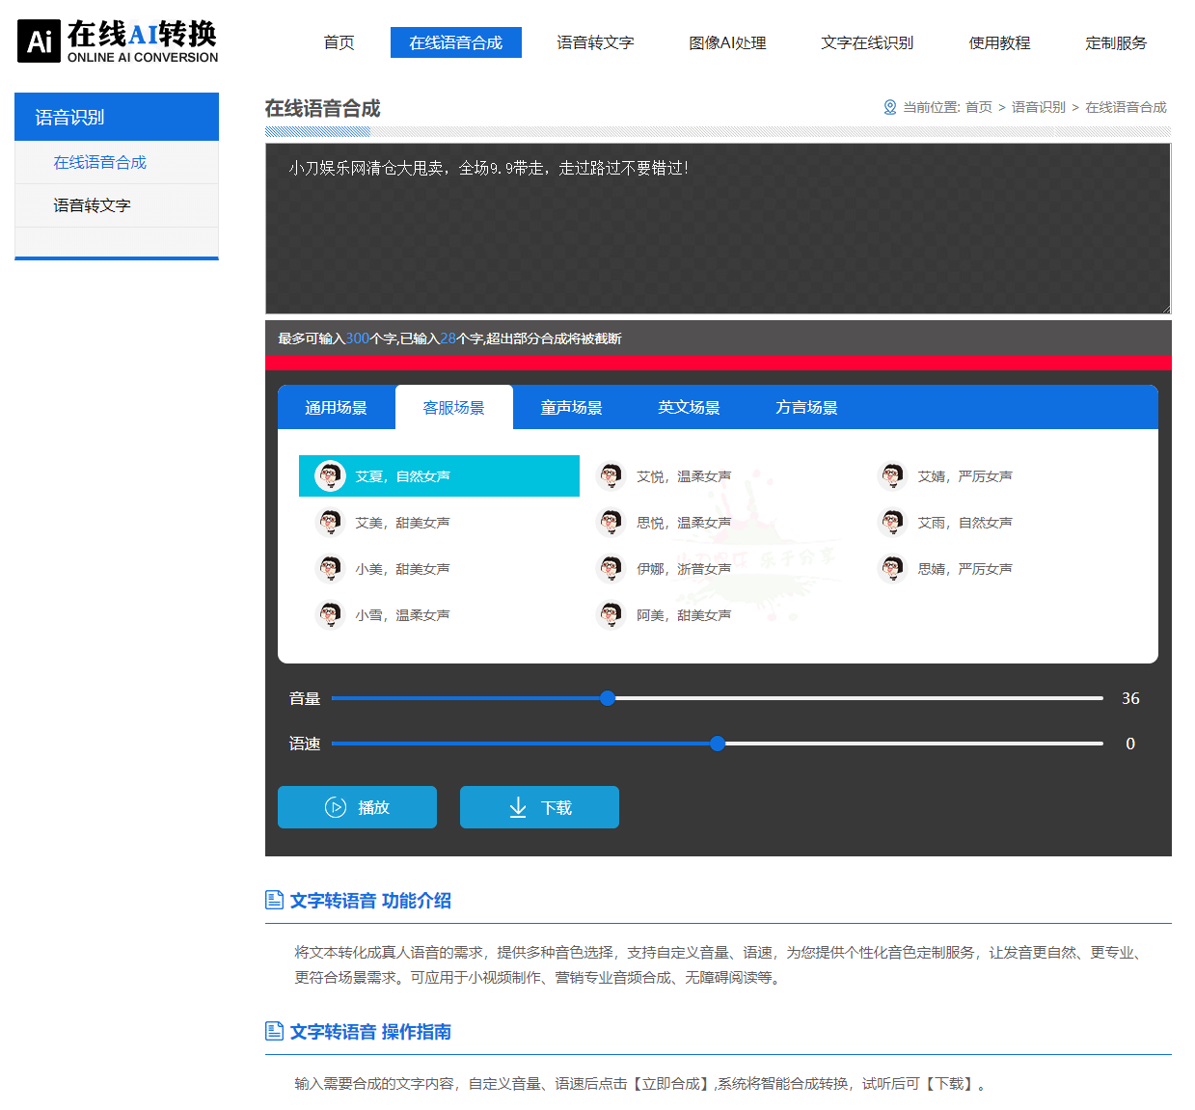The height and width of the screenshot is (1110, 1195).
Task: Go to 图像AI处理 in the navigation bar
Action: tap(727, 42)
